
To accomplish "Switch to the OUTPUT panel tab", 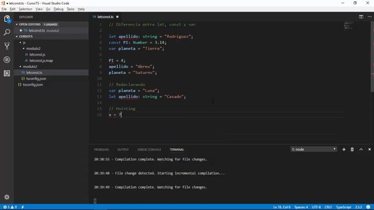I will 123,149.
